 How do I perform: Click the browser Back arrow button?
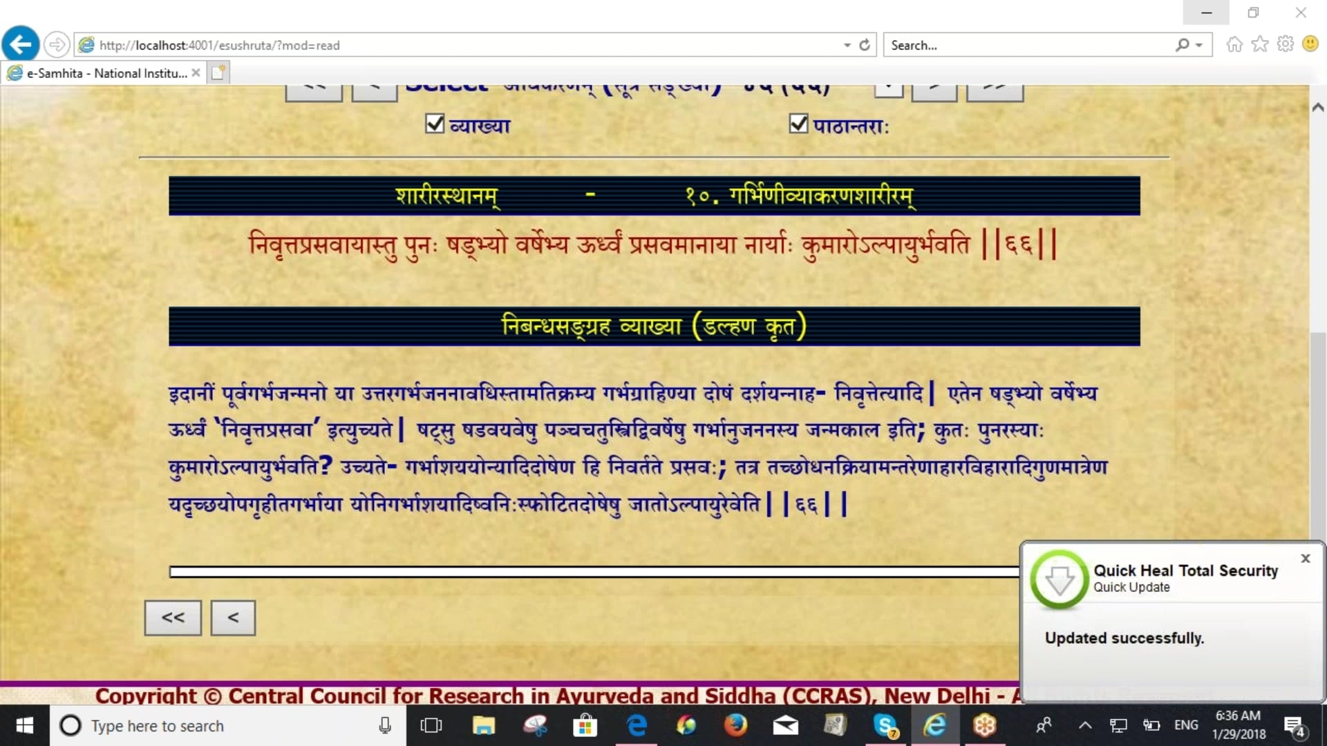point(21,45)
